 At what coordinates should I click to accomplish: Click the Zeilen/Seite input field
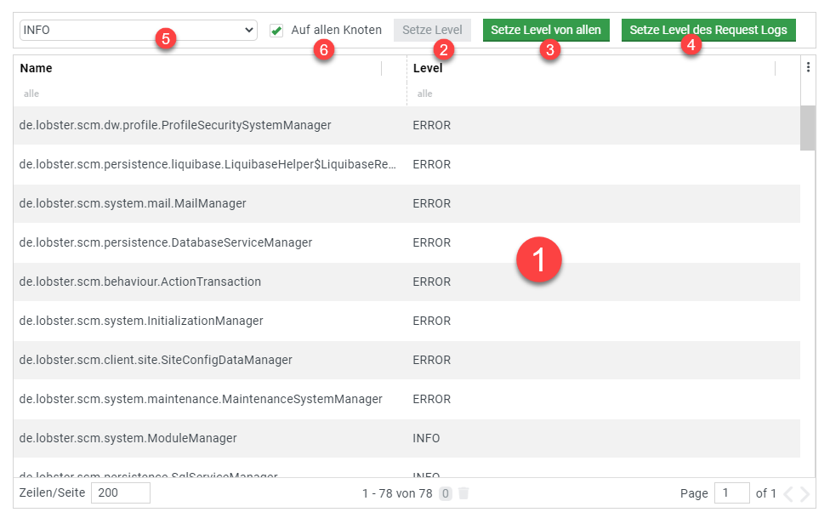[120, 493]
